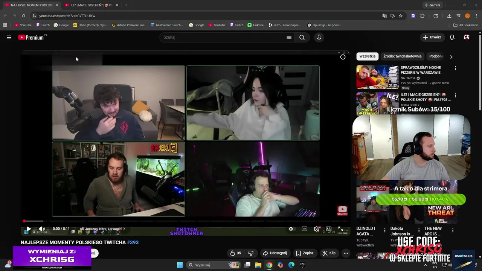This screenshot has height=271, width=482.
Task: Switch to ILE? MACIE GRZEBIEŃ browser tab
Action: (91, 5)
